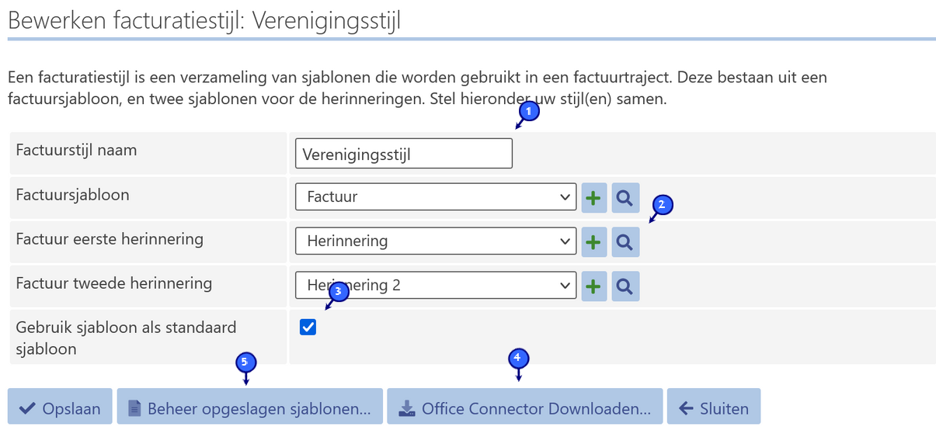
Task: Click annotation marker number 2
Action: 662,205
